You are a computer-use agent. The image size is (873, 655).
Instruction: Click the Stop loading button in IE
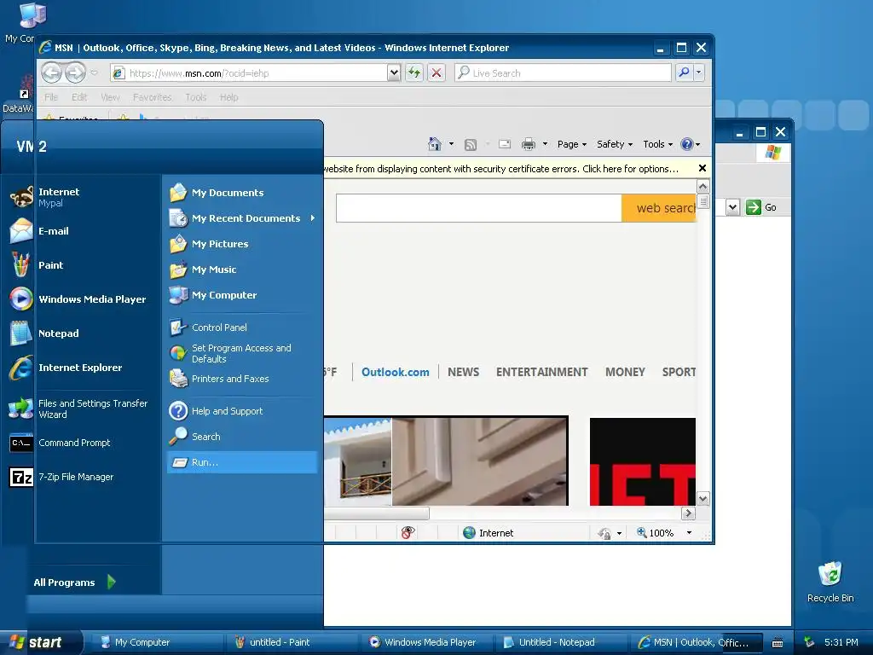436,72
